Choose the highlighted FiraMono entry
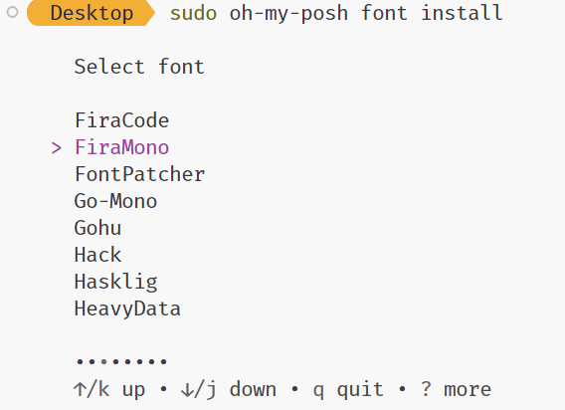The height and width of the screenshot is (410, 565). (x=121, y=147)
